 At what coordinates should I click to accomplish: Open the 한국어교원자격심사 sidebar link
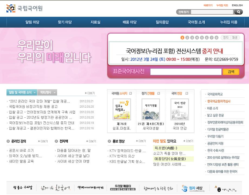[x=219, y=101]
